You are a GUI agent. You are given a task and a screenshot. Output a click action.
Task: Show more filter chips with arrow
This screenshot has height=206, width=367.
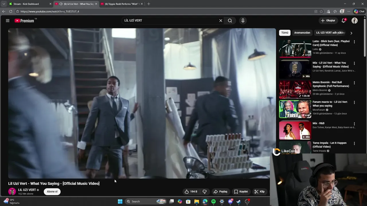click(351, 33)
